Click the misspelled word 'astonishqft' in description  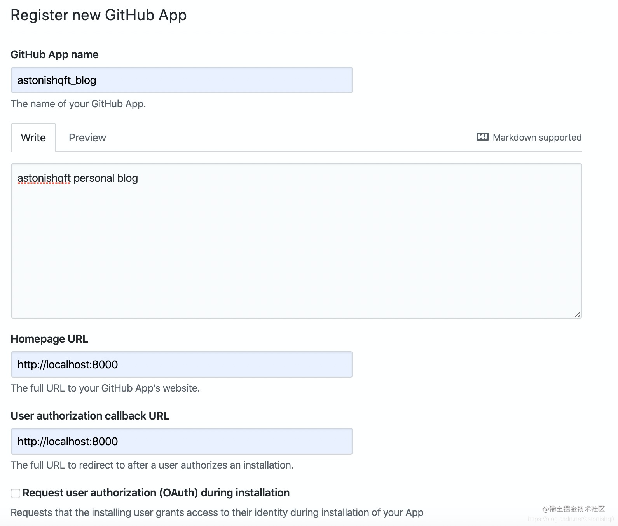(44, 178)
